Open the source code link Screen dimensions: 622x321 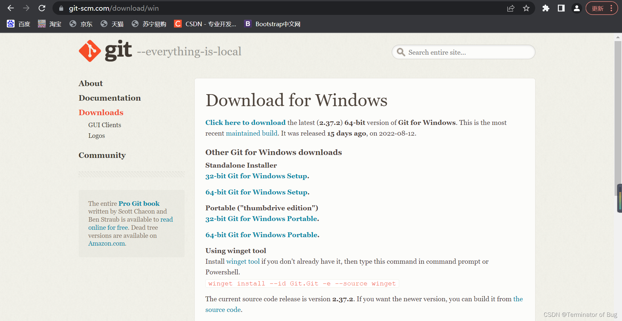click(x=223, y=310)
